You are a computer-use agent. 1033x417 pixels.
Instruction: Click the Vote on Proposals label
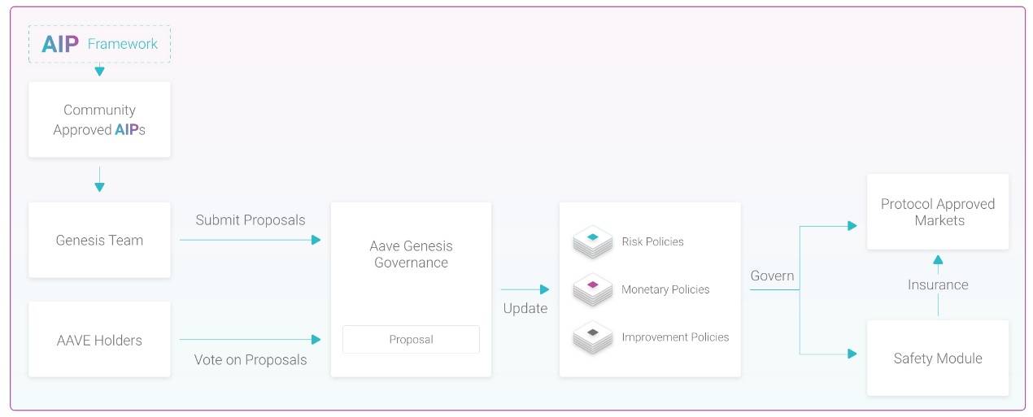point(251,359)
